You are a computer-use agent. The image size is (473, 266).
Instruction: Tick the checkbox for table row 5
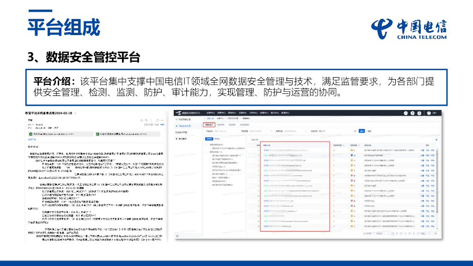[252, 170]
